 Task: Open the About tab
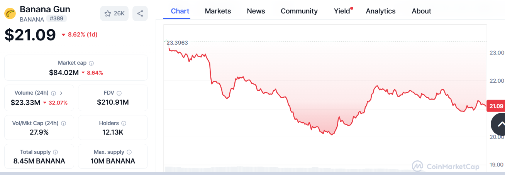422,11
